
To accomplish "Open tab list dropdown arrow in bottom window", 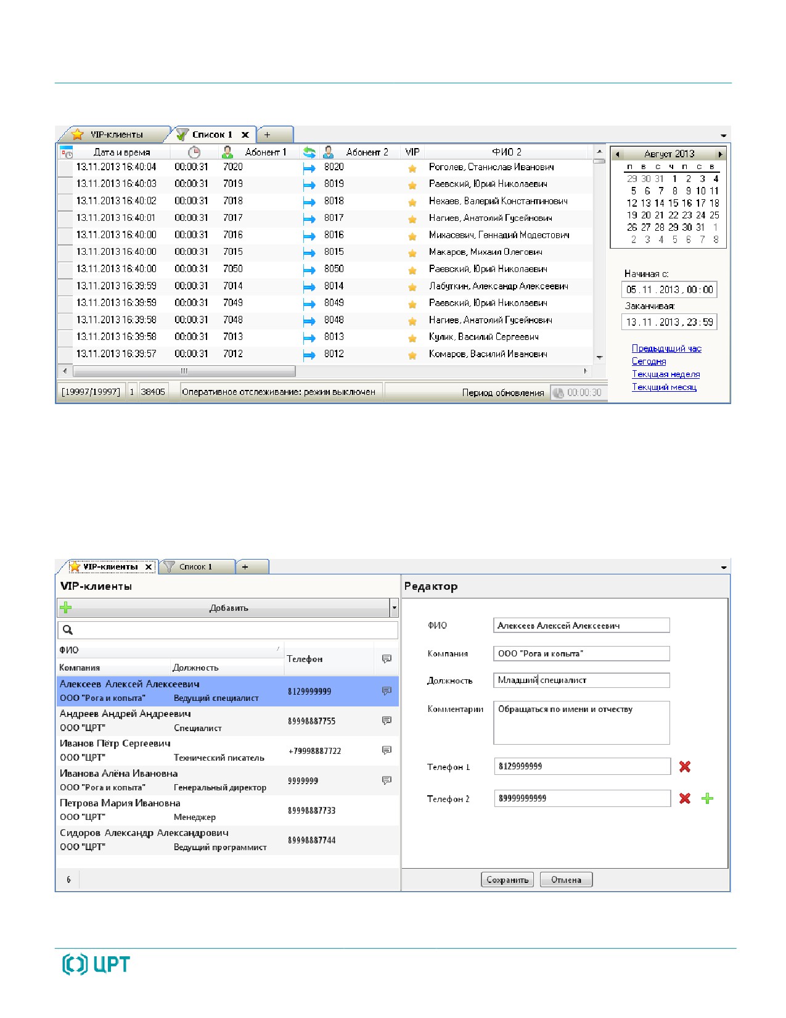I will (724, 568).
